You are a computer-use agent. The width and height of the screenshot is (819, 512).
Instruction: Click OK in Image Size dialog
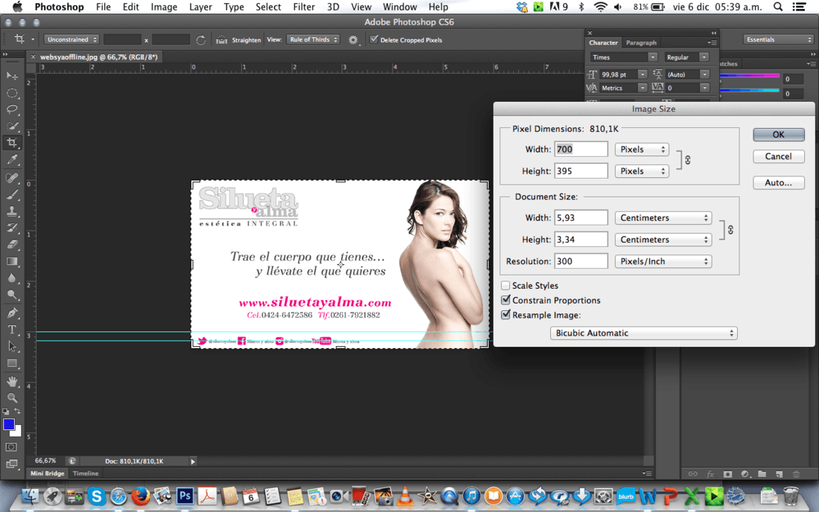click(x=778, y=135)
